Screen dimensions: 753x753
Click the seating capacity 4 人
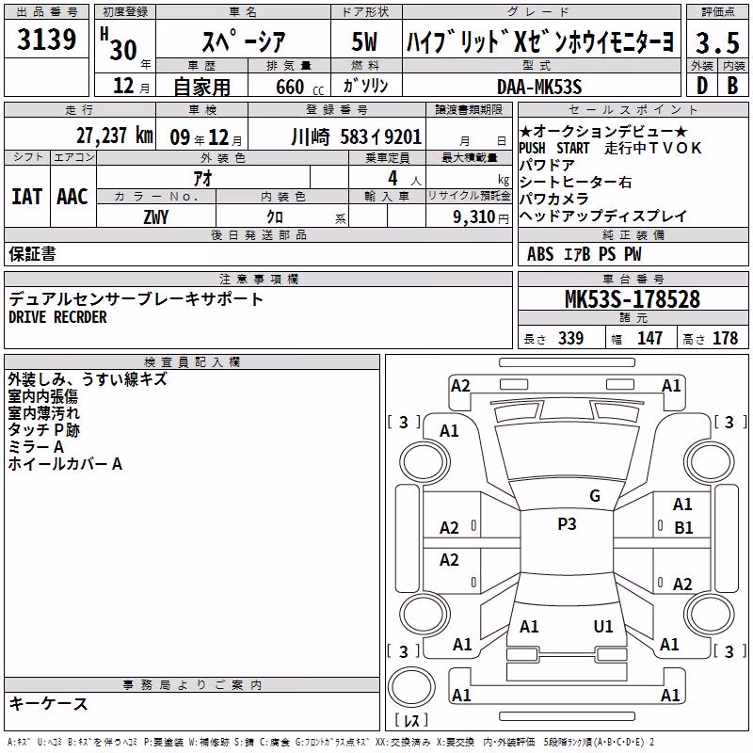point(405,178)
